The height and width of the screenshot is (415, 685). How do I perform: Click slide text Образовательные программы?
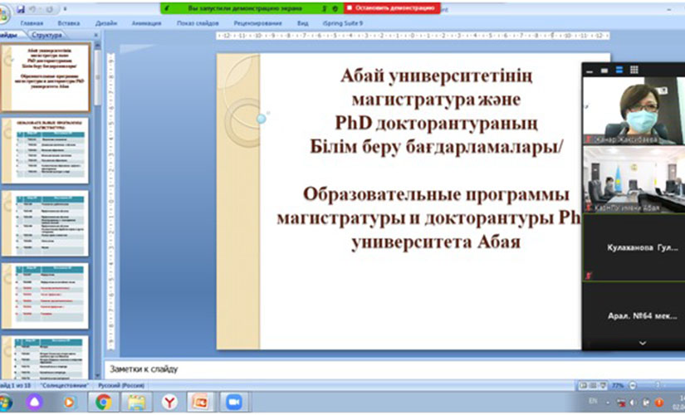pos(436,194)
